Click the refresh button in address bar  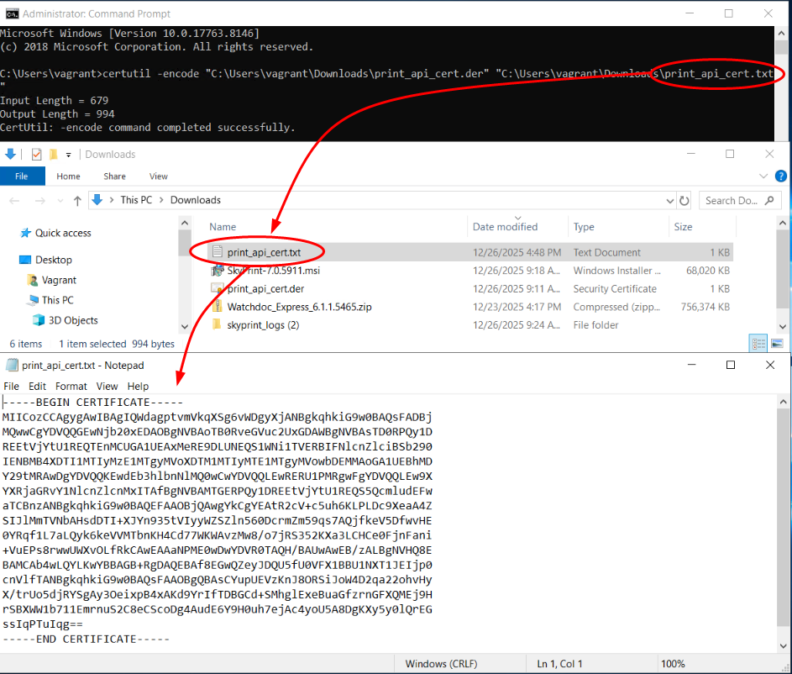684,200
